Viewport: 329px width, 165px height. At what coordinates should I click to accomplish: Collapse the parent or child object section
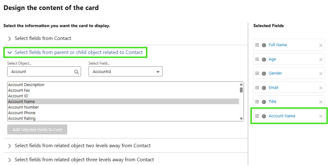(10, 53)
